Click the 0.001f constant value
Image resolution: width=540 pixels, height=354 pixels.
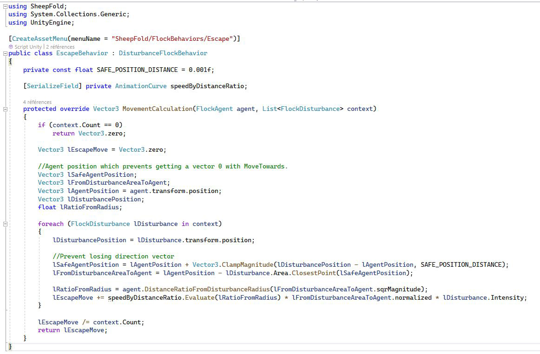tap(199, 70)
